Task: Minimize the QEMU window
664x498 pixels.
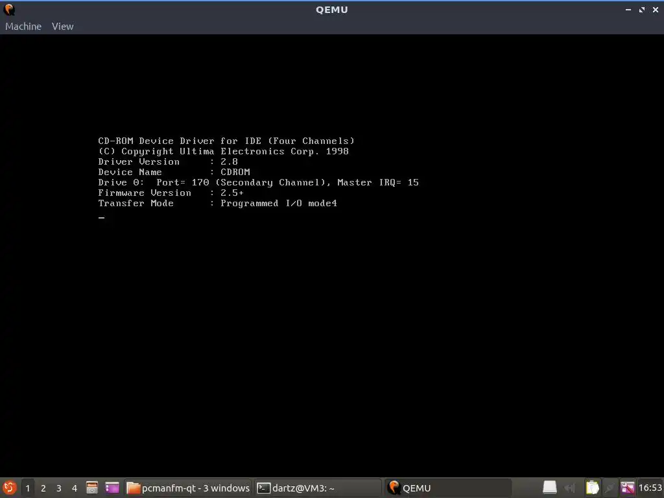Action: pos(628,9)
